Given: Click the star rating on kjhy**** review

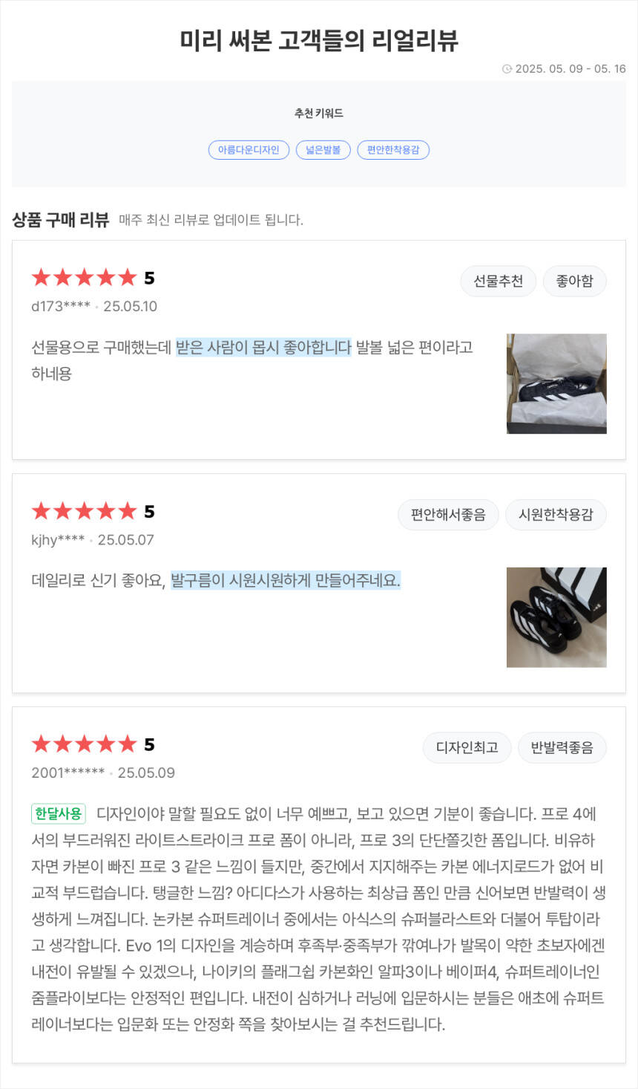Looking at the screenshot, I should point(85,511).
